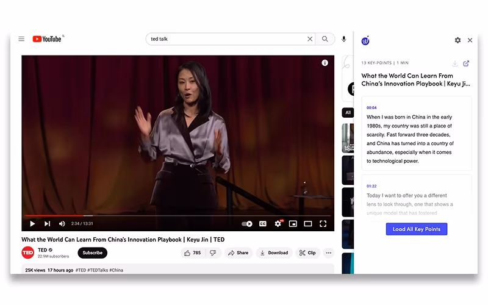This screenshot has width=488, height=305.
Task: Click the '25K views 17 hours ago' text
Action: coord(49,270)
